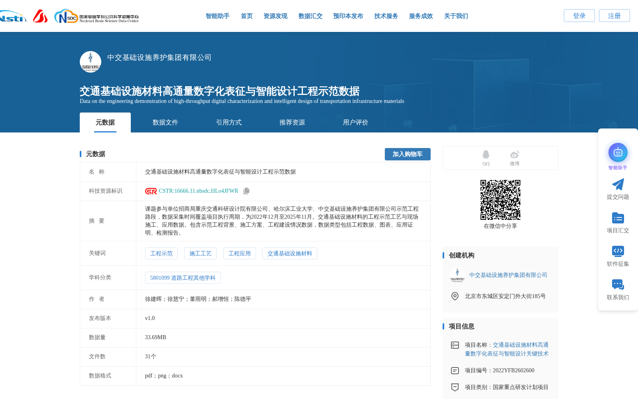The height and width of the screenshot is (399, 638).
Task: Click the 施工工艺 keyword tag
Action: click(x=201, y=253)
